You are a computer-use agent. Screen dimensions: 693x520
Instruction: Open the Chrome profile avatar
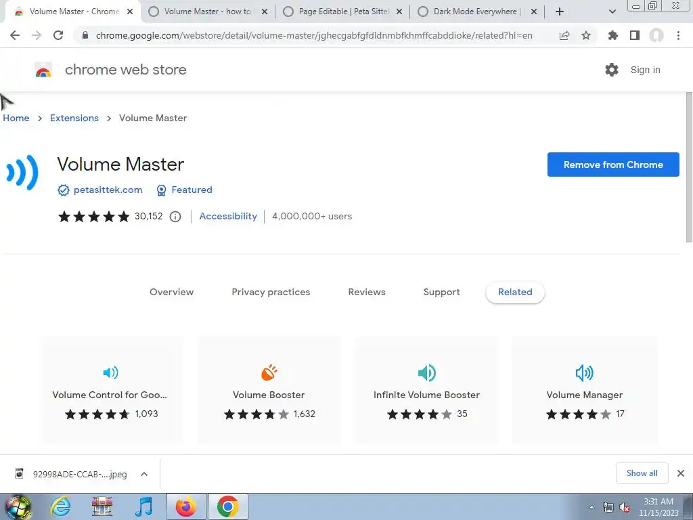tap(656, 35)
